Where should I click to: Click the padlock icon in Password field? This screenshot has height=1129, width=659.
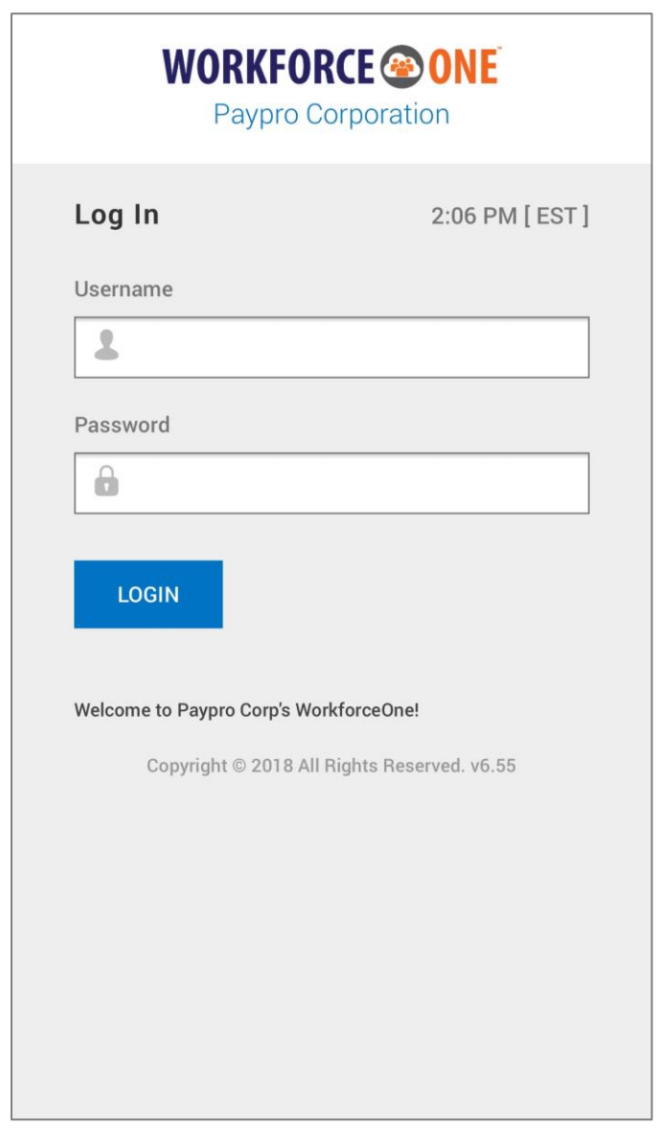(x=106, y=481)
